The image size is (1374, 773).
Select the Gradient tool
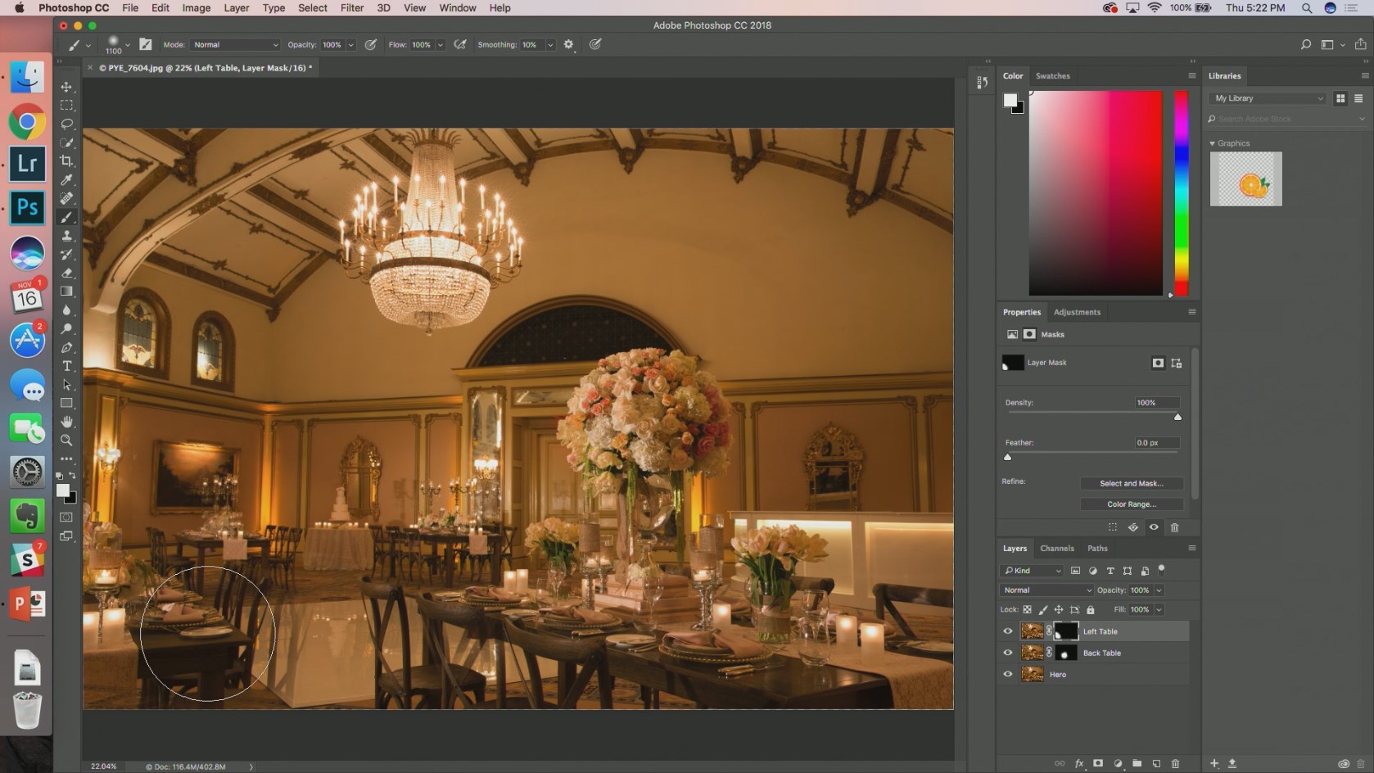(x=67, y=292)
